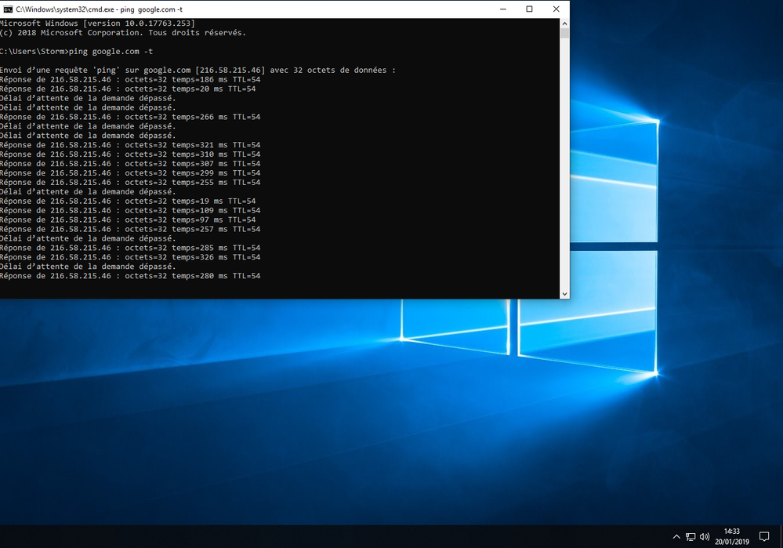Click the scrollbar up arrow in the console
The height and width of the screenshot is (548, 783).
point(564,24)
